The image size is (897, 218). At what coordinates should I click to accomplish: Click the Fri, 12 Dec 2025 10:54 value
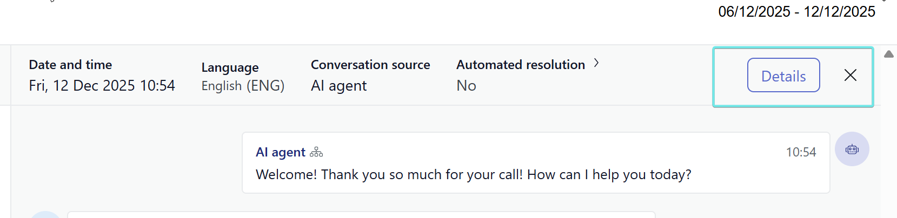pos(102,86)
